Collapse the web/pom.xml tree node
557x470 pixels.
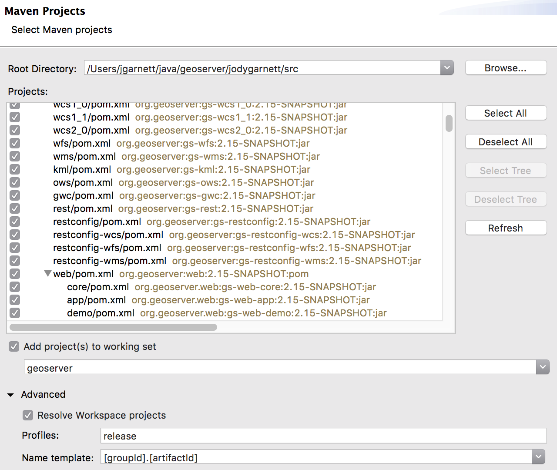point(47,274)
